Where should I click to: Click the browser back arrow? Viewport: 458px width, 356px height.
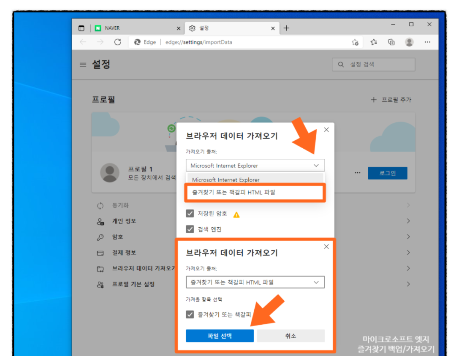[83, 42]
